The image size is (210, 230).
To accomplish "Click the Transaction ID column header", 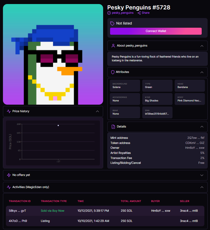I will 20,201.
